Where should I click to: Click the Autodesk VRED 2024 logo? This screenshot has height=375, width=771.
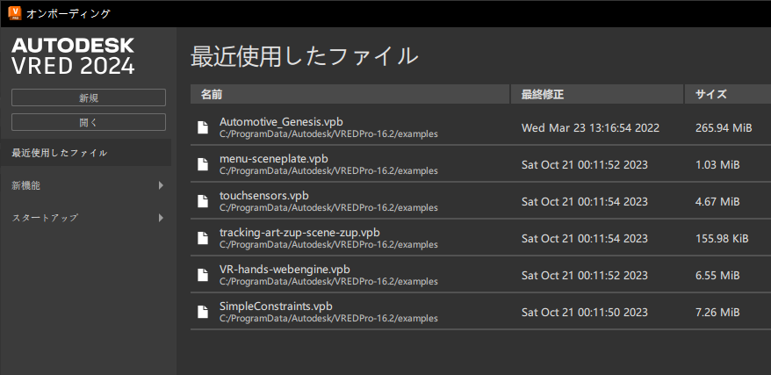[x=73, y=56]
